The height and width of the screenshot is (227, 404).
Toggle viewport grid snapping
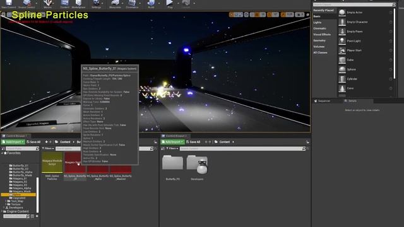[x=257, y=15]
